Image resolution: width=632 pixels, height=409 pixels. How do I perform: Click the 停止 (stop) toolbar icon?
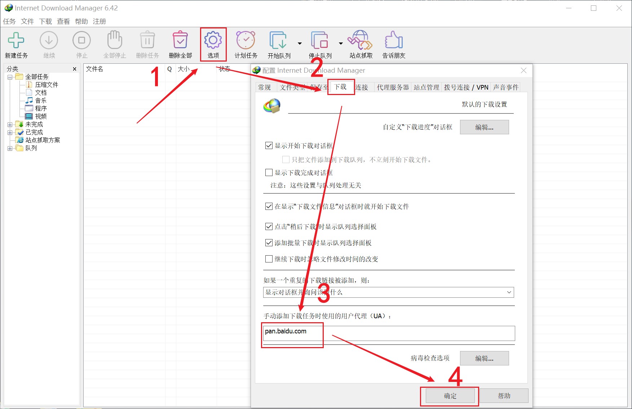(x=82, y=40)
